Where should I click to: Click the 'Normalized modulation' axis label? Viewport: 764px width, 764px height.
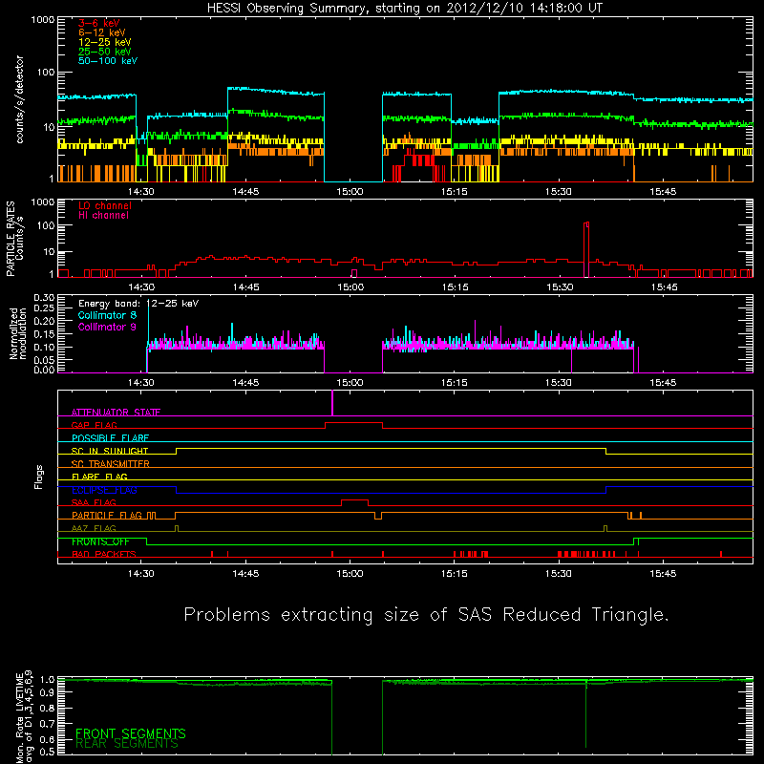17,333
